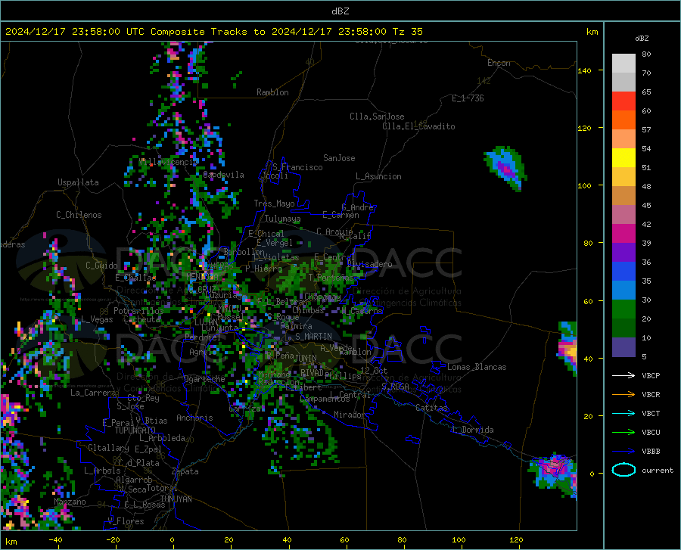
Task: Click the 'Clla.El_Cavadito' map label
Action: [418, 126]
